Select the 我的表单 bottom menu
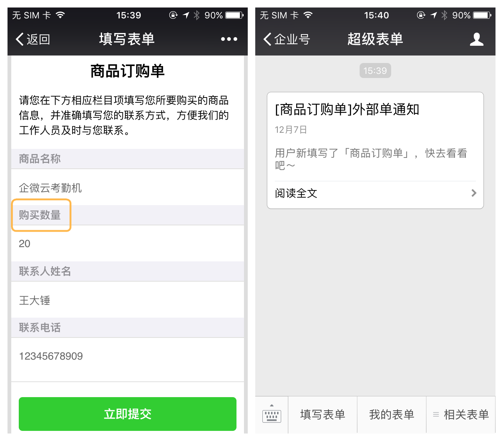503x441 pixels. coord(392,414)
